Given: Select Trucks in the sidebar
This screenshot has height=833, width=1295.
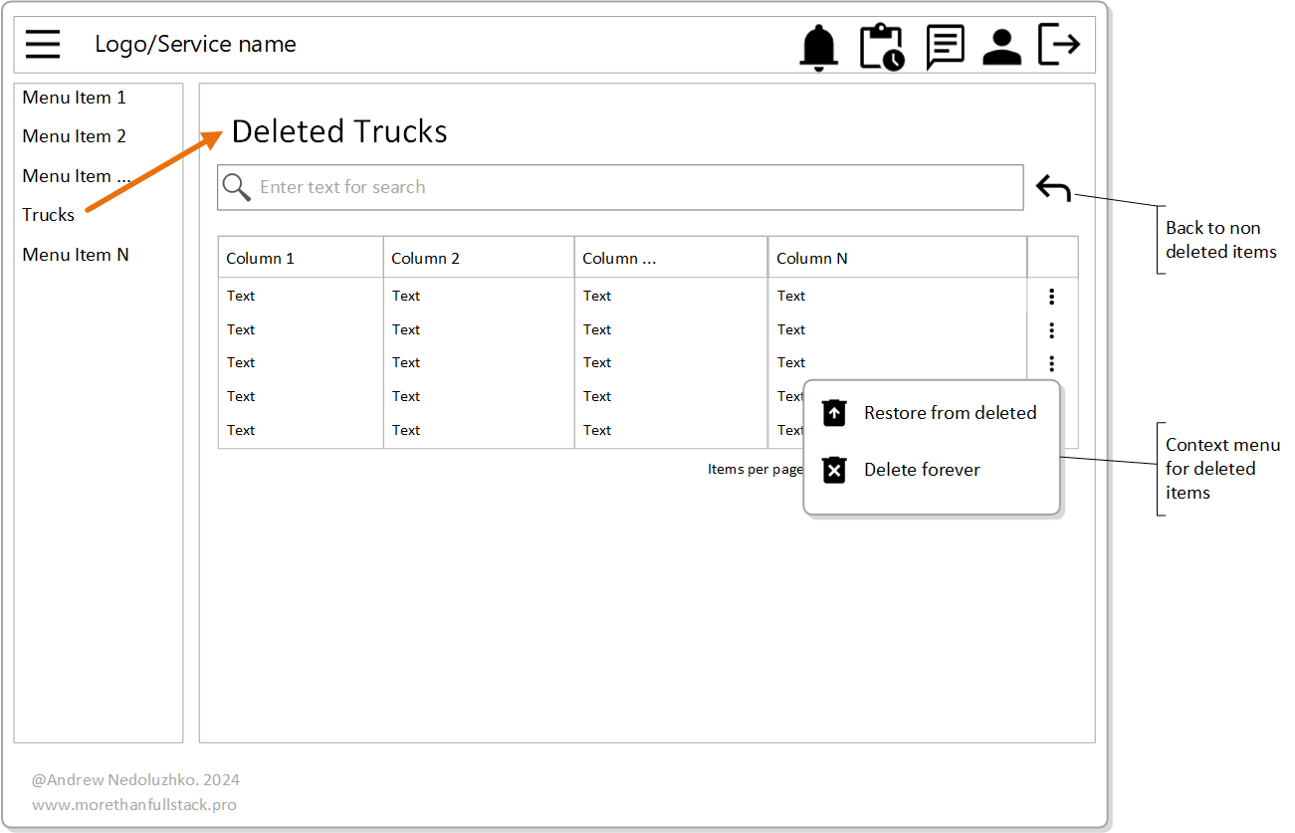Looking at the screenshot, I should pyautogui.click(x=49, y=215).
